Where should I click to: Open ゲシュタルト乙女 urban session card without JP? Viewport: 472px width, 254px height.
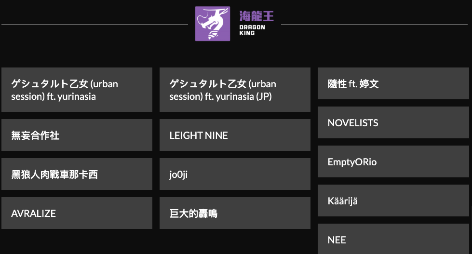77,90
